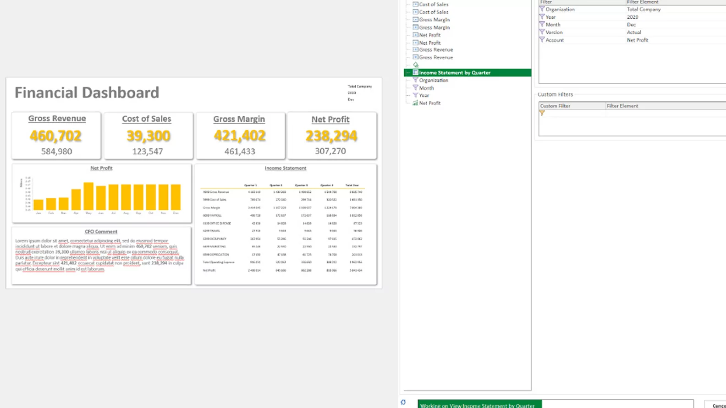Screen dimensions: 726x408
Task: Click the blue refresh icon beside progress bar
Action: pyautogui.click(x=403, y=403)
